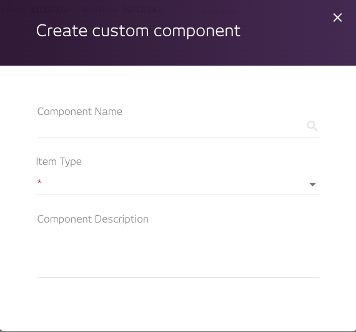Focus the Component Description text area
356x332 pixels.
pyautogui.click(x=178, y=251)
